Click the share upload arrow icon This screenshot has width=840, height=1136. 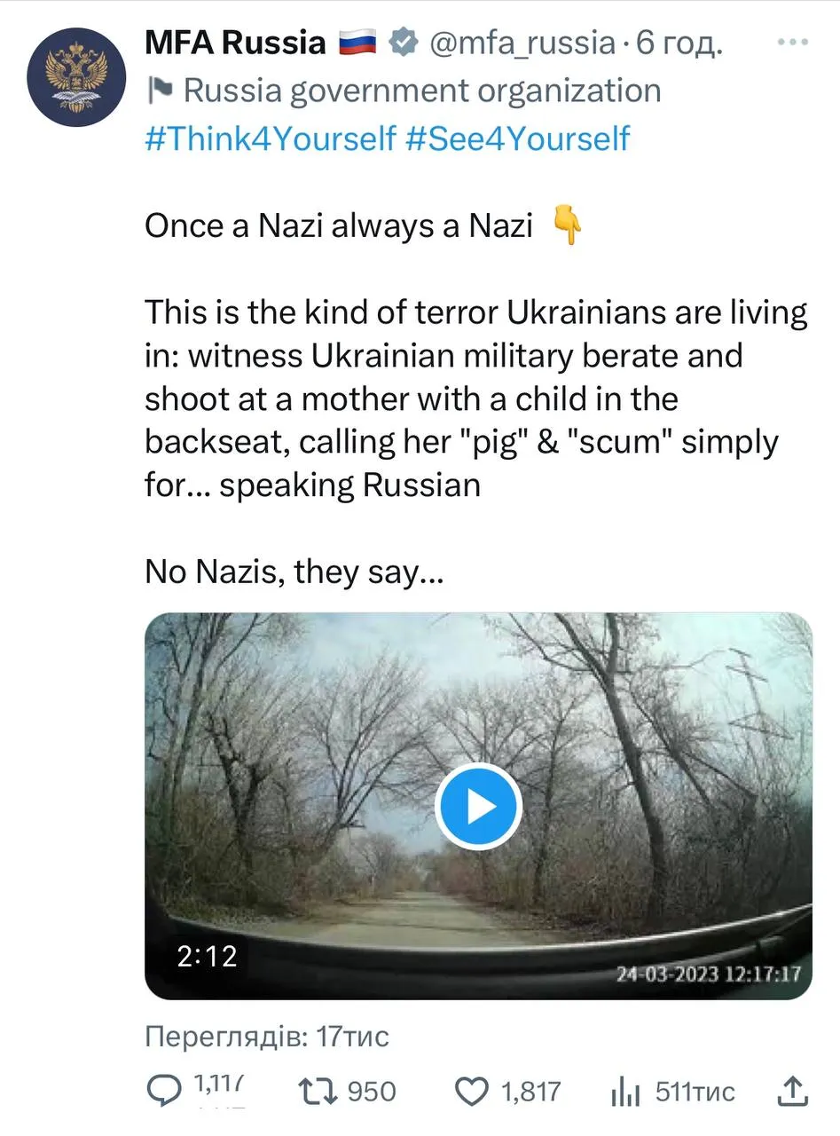tap(791, 1091)
